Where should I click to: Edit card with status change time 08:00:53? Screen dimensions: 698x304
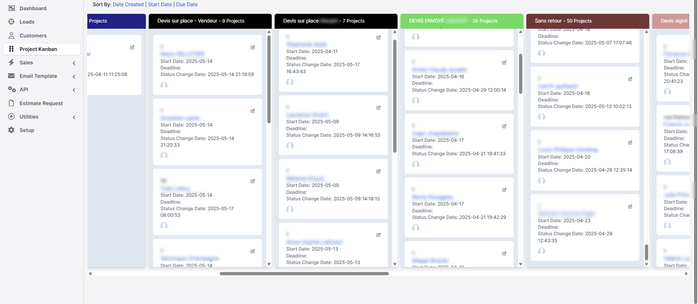(253, 181)
